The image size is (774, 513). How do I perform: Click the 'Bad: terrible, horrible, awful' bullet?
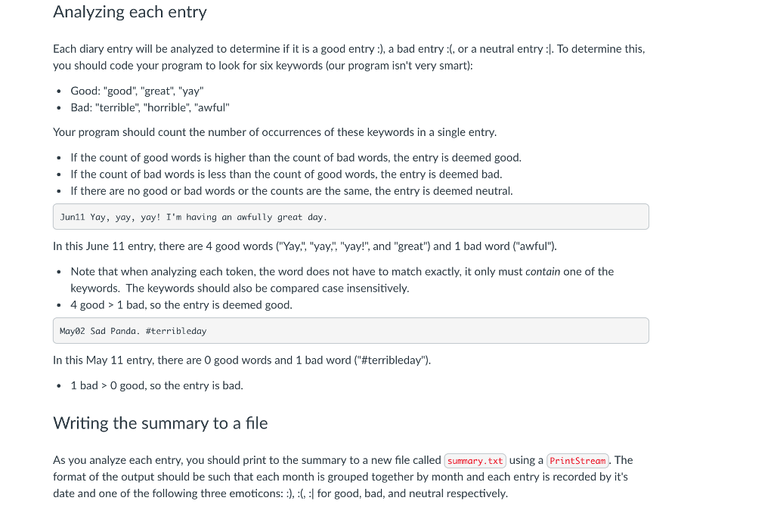click(x=150, y=107)
